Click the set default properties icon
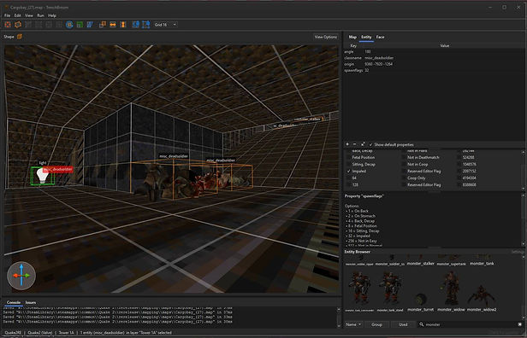527x338 pixels. pos(363,144)
